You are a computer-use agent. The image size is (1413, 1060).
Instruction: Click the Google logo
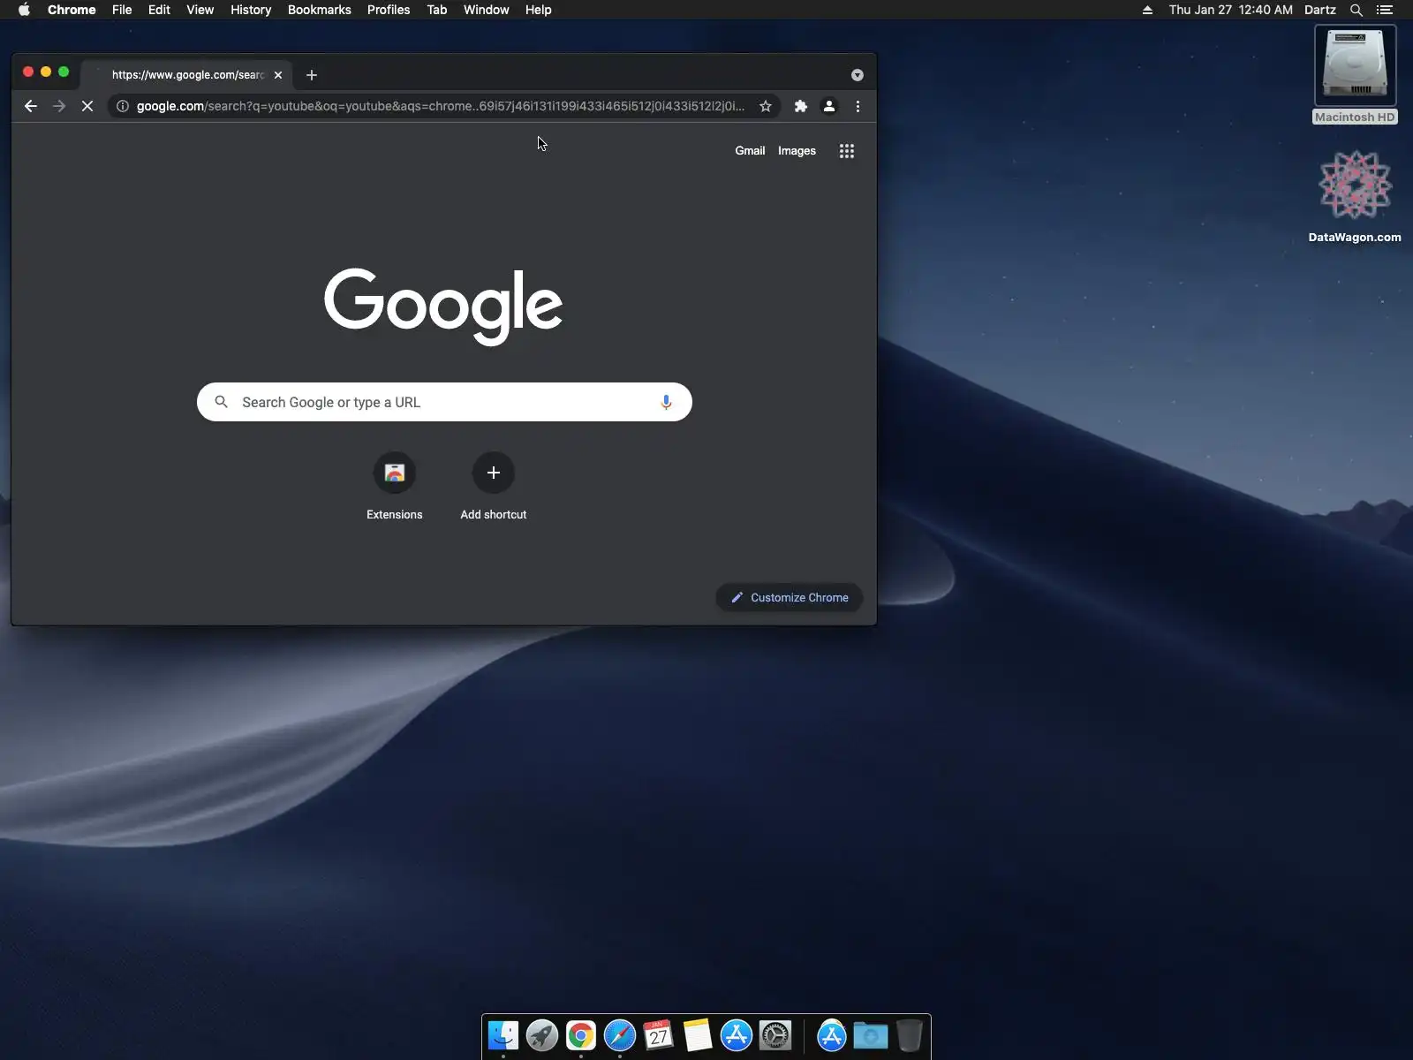(x=443, y=306)
